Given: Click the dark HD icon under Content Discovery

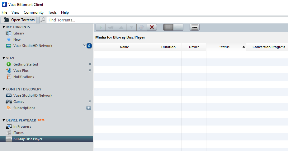Looking at the screenshot, I should click(x=9, y=95).
